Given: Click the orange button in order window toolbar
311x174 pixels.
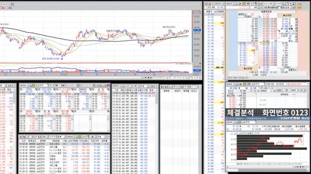Looking at the screenshot, I should [x=299, y=7].
